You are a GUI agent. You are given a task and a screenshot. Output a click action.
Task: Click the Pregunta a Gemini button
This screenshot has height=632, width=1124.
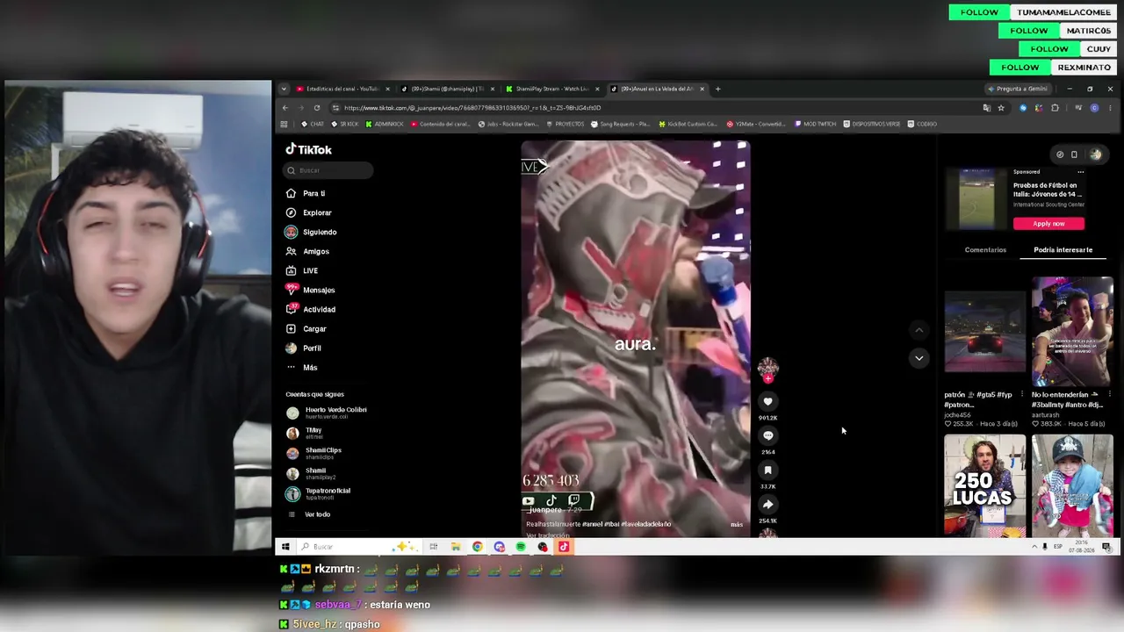pos(1018,89)
